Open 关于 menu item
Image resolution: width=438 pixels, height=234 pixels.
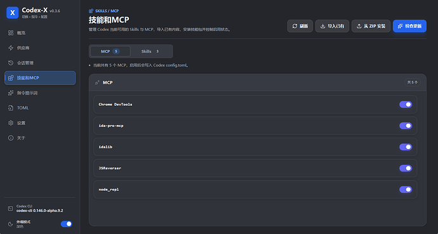click(x=40, y=138)
